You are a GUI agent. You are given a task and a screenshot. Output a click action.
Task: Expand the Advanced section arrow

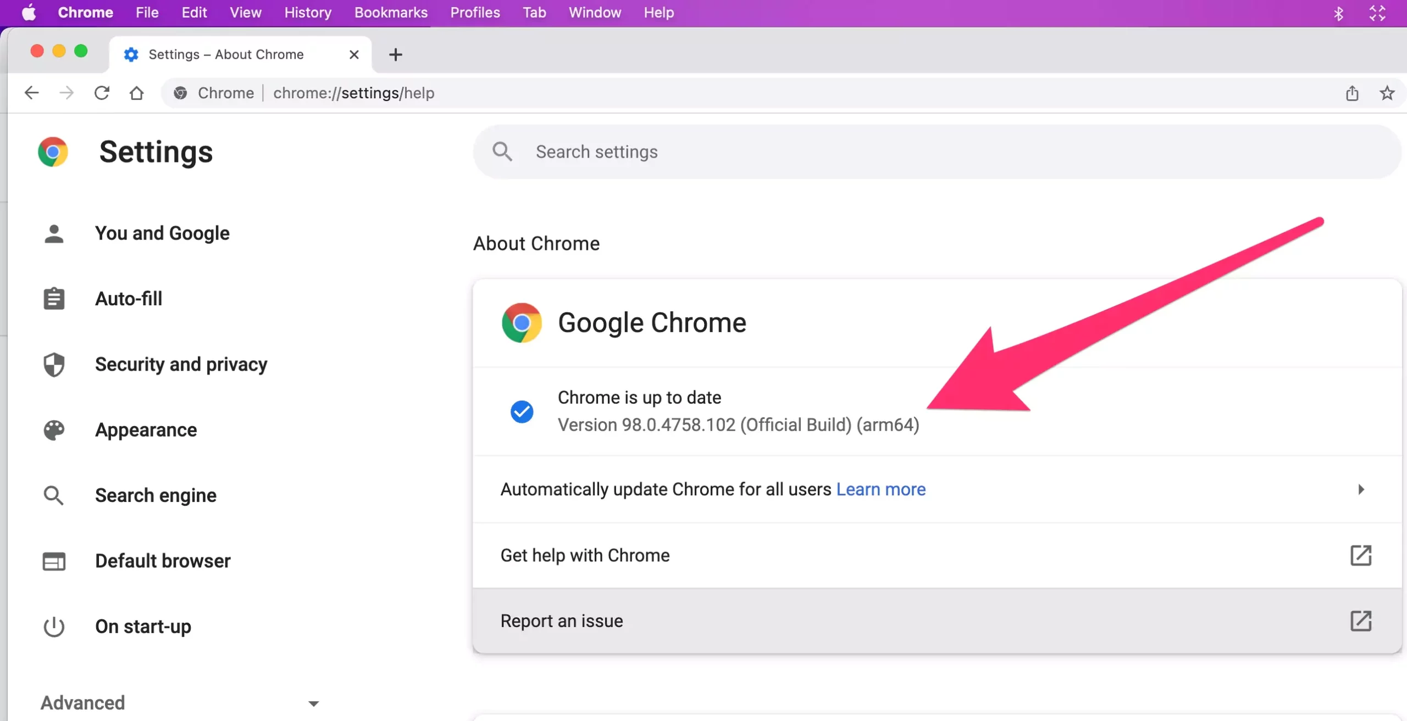point(313,703)
